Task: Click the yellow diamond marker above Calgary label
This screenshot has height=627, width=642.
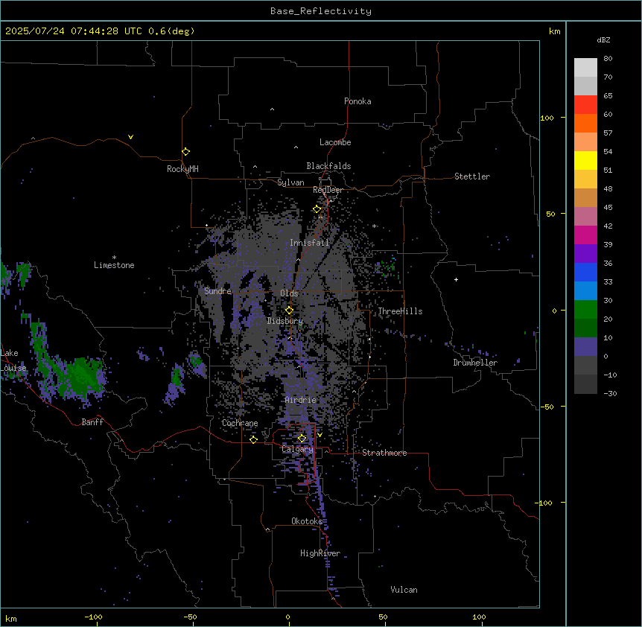Action: [x=302, y=439]
